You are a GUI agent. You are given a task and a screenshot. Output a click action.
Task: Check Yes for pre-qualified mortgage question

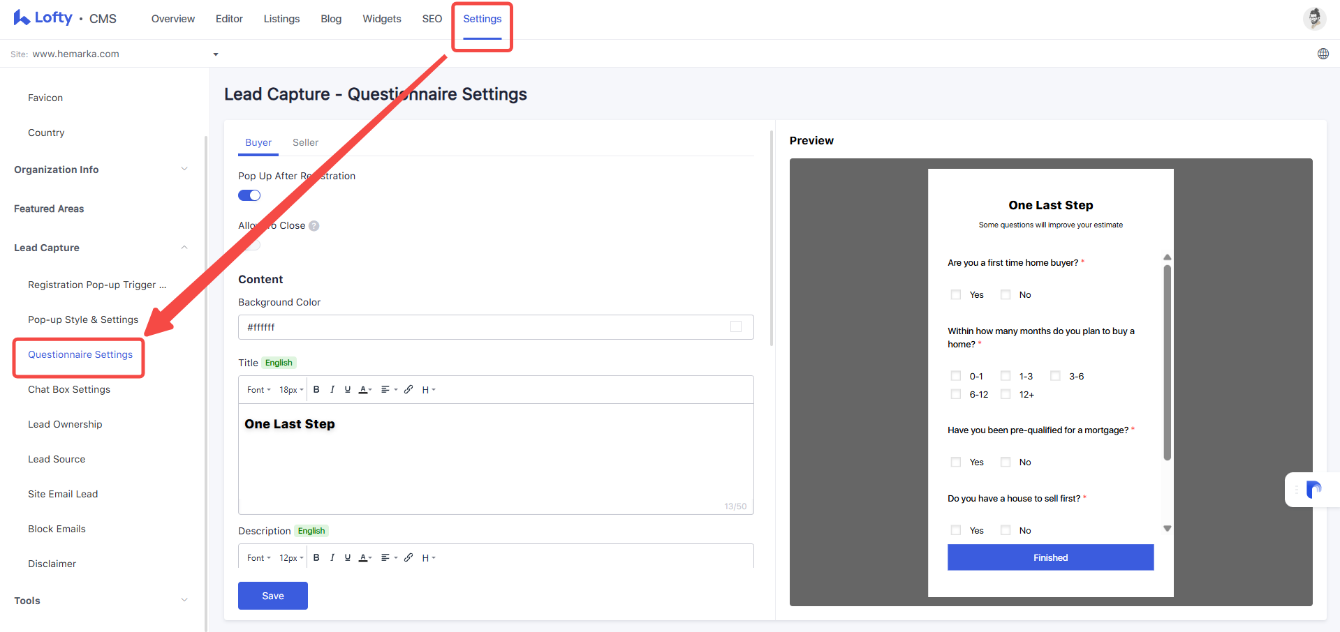pyautogui.click(x=955, y=462)
